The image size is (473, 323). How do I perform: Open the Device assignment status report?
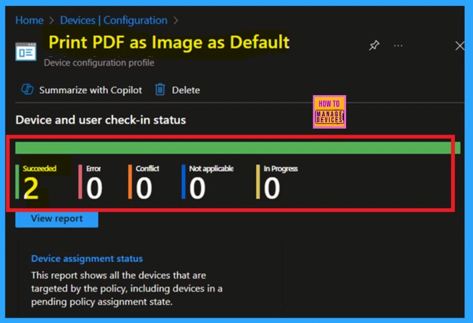(87, 258)
